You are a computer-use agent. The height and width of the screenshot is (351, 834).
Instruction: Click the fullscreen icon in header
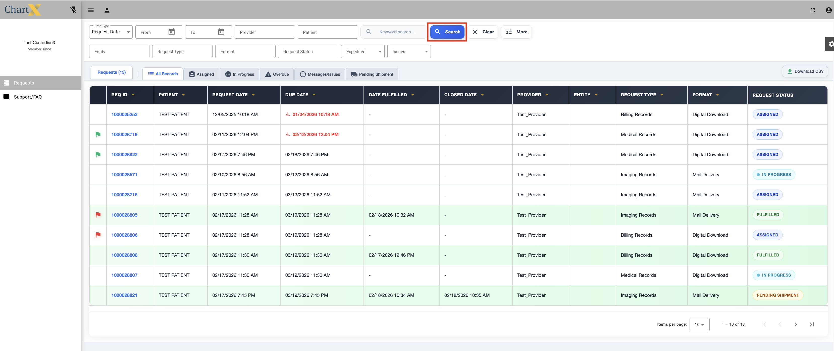tap(812, 10)
